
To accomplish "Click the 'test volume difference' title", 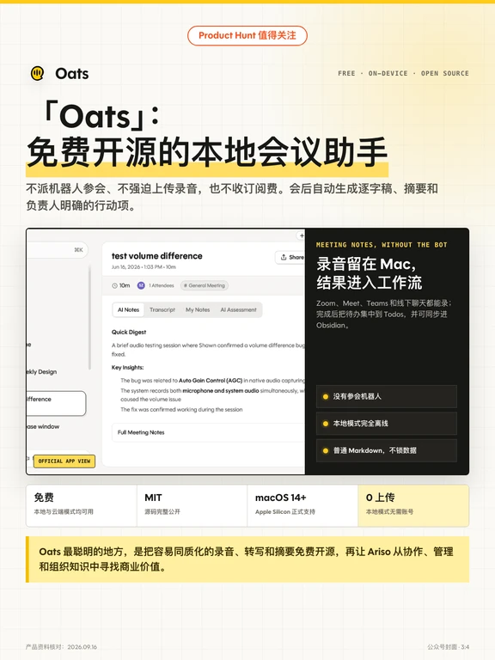I will pos(157,256).
